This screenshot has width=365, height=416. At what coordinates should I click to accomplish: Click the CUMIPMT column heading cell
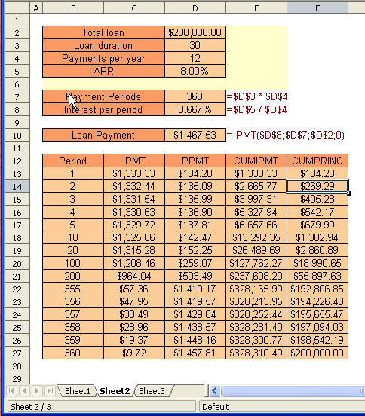tap(256, 161)
